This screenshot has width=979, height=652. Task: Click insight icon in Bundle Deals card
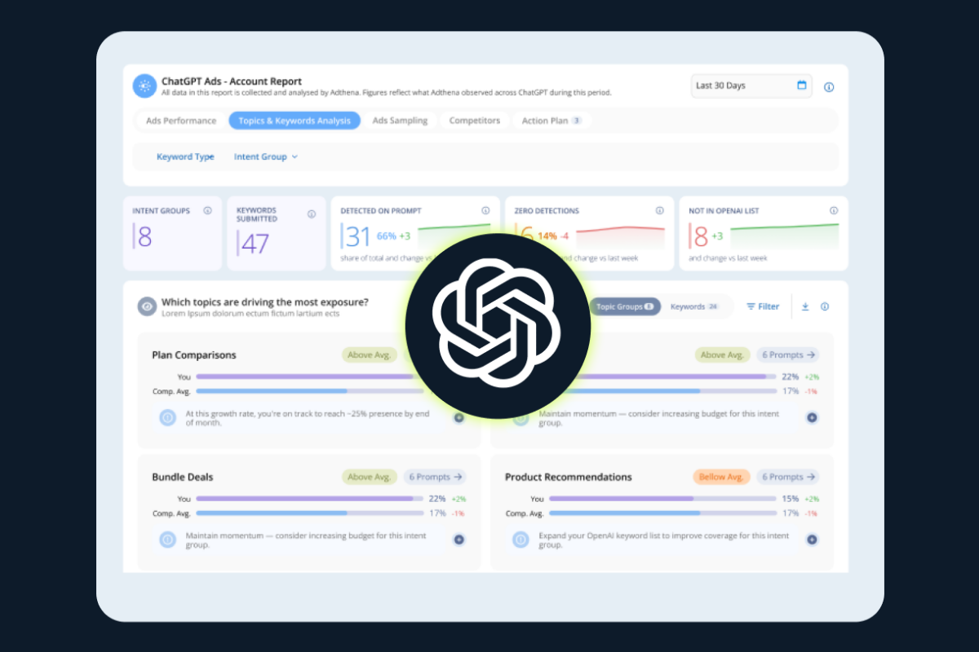point(167,540)
